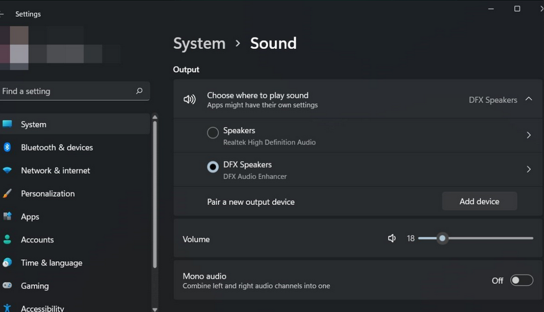Open Network & internet settings
The image size is (544, 312).
pos(75,170)
